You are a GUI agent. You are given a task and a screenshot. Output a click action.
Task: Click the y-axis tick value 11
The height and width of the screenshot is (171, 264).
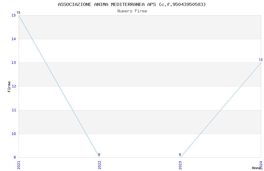(x=14, y=110)
